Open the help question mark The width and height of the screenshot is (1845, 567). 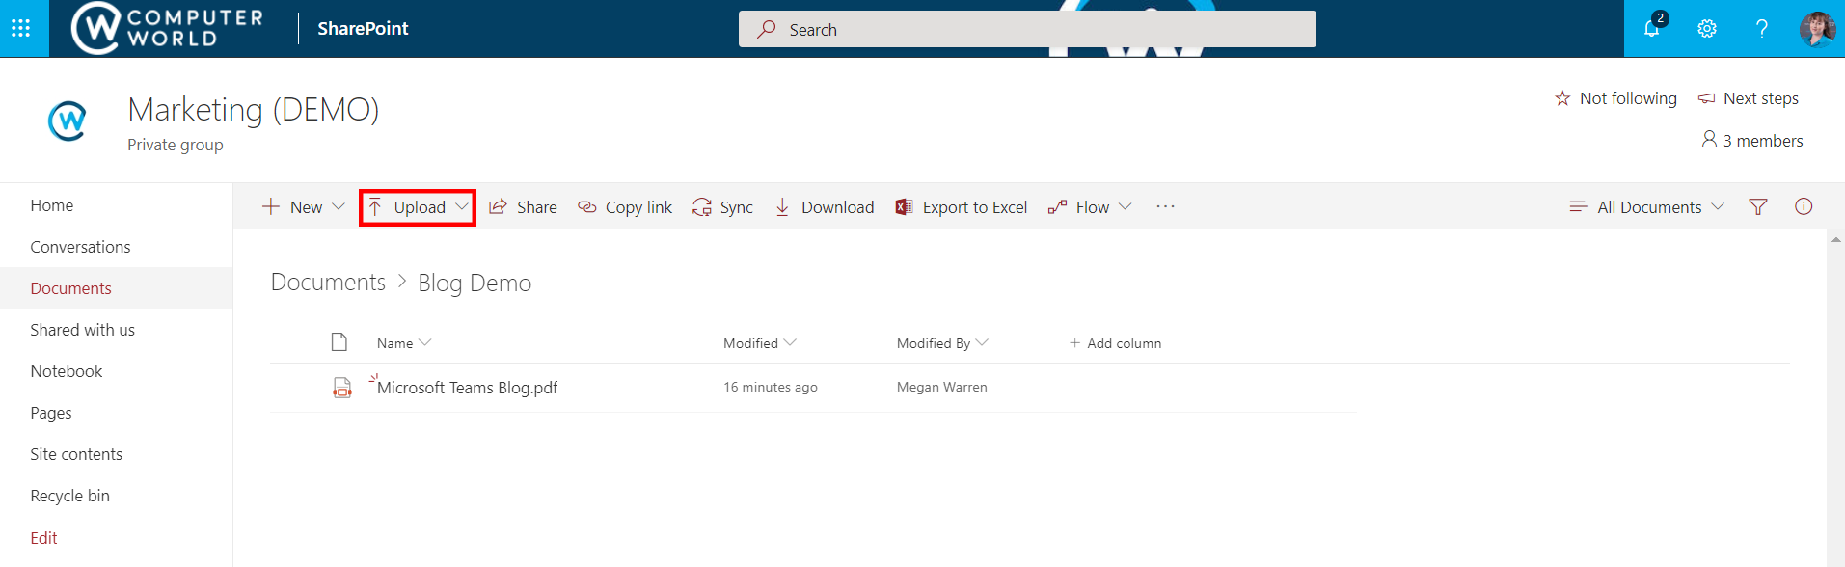click(1762, 29)
